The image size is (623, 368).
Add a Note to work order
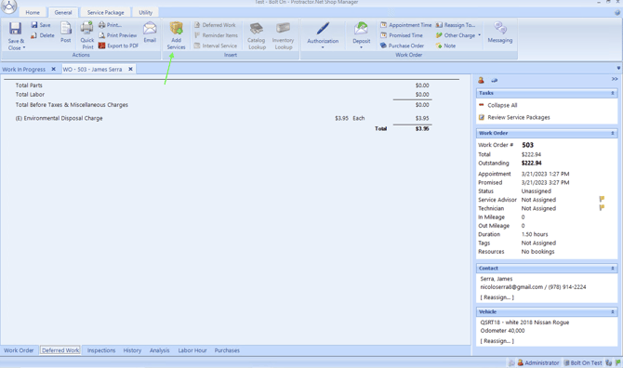coord(445,46)
